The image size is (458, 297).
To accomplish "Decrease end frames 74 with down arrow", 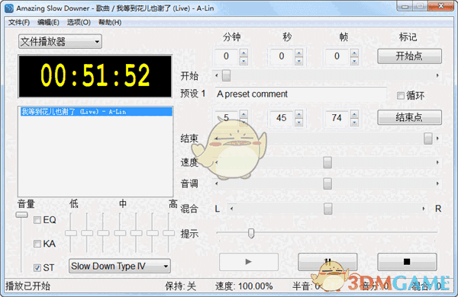I will (354, 122).
